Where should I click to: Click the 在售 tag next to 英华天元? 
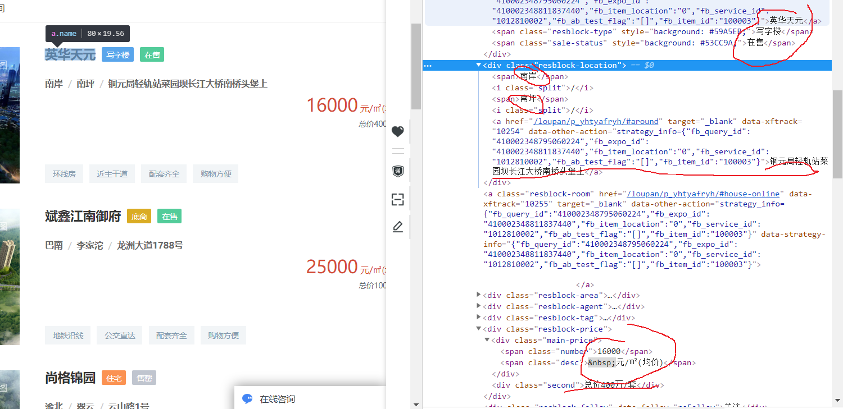(x=152, y=55)
